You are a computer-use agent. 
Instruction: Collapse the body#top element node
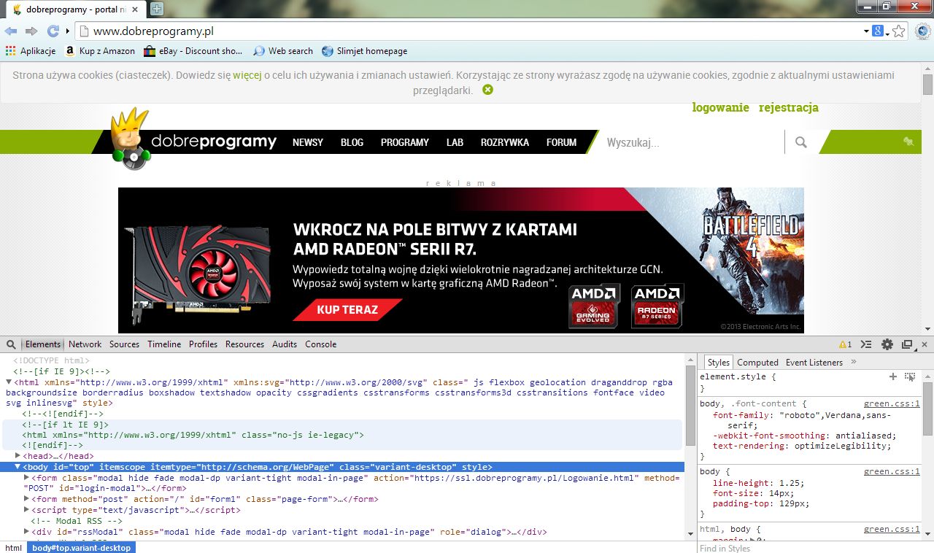click(x=18, y=467)
